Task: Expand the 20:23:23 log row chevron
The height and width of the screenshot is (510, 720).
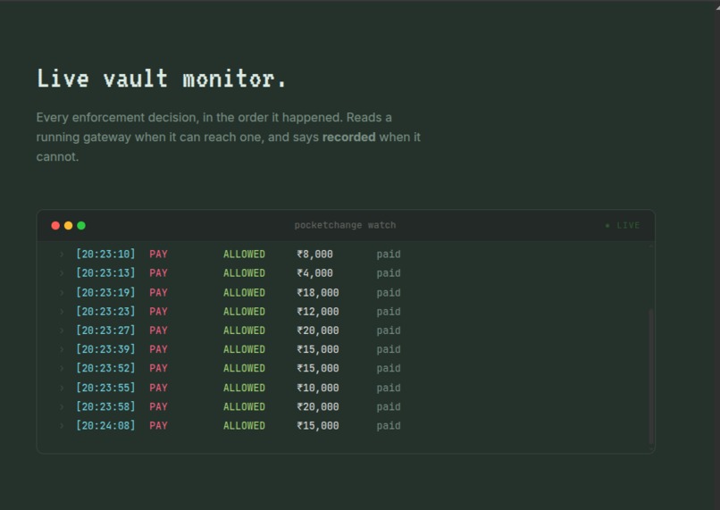Action: coord(62,311)
